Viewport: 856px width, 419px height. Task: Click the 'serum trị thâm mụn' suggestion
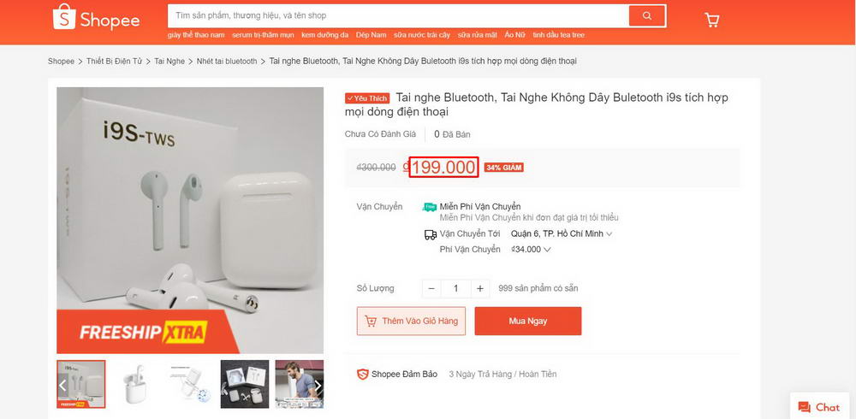click(263, 35)
